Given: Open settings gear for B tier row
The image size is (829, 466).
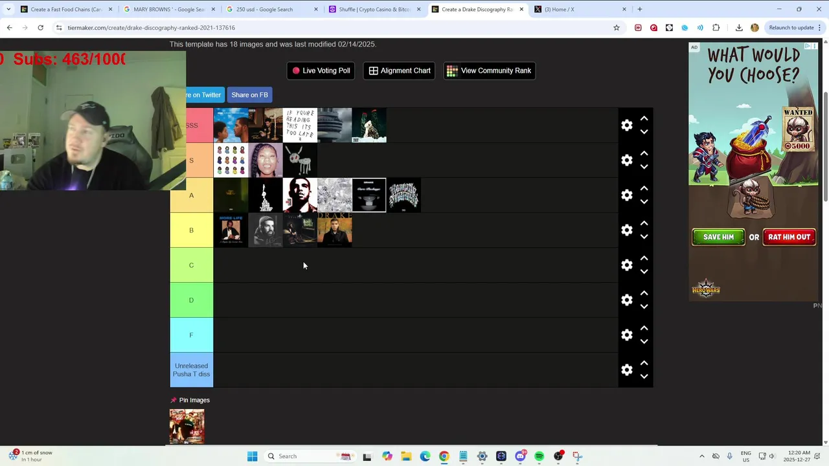Looking at the screenshot, I should coord(626,230).
